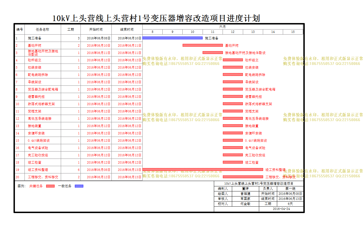Click the end date of row 19 竣工资料整理
Screen dimensions: 363x226
click(129, 170)
